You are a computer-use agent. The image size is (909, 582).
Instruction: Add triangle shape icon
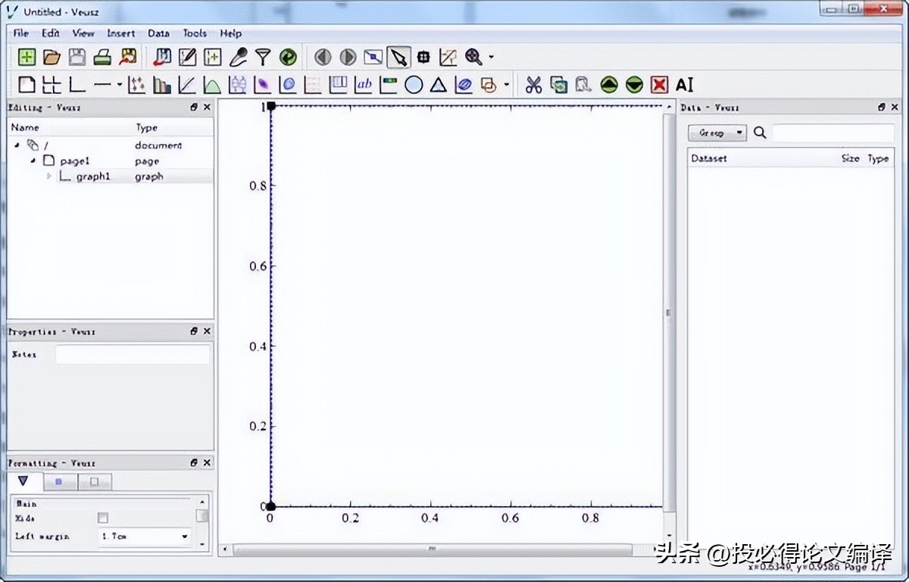439,85
